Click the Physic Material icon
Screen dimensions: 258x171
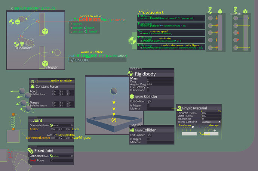tap(179, 108)
